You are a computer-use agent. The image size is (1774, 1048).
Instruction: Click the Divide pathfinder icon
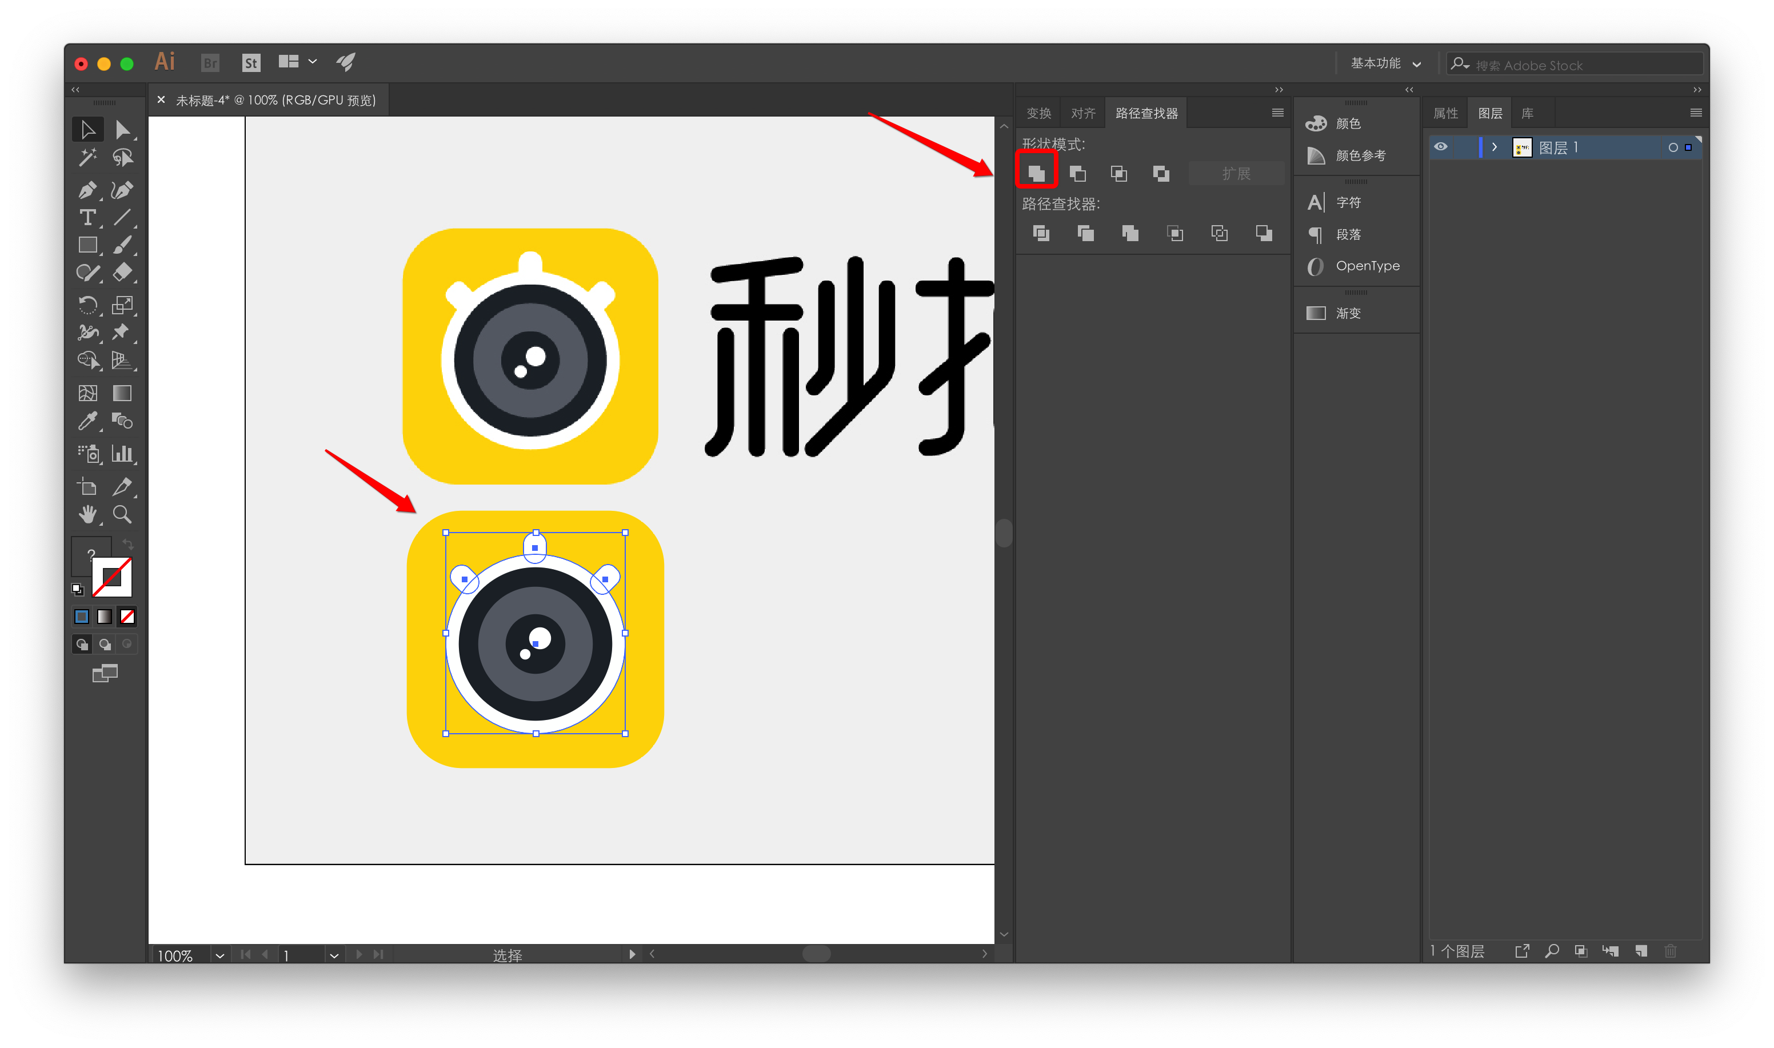click(x=1041, y=233)
